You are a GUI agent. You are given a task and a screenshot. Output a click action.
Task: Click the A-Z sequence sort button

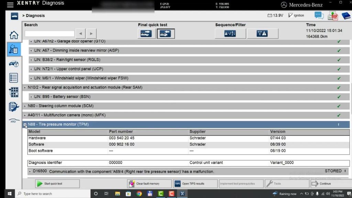(x=230, y=34)
